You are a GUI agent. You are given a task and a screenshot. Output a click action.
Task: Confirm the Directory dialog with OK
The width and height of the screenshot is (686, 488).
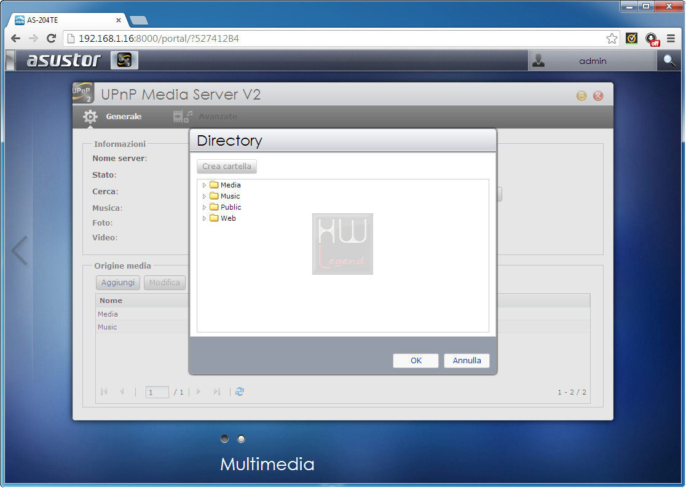click(x=416, y=360)
